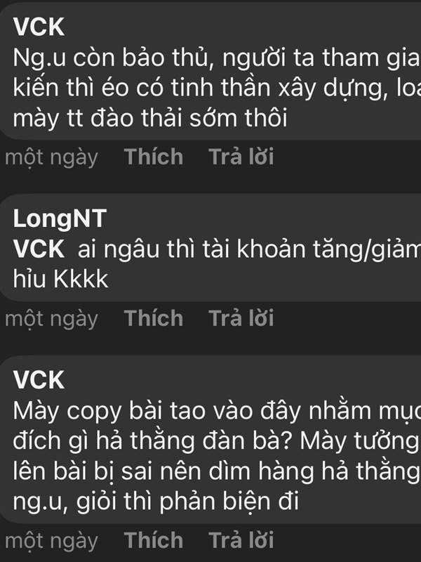Click the timestamp under VCK's first comment
The image size is (421, 562).
pyautogui.click(x=51, y=157)
